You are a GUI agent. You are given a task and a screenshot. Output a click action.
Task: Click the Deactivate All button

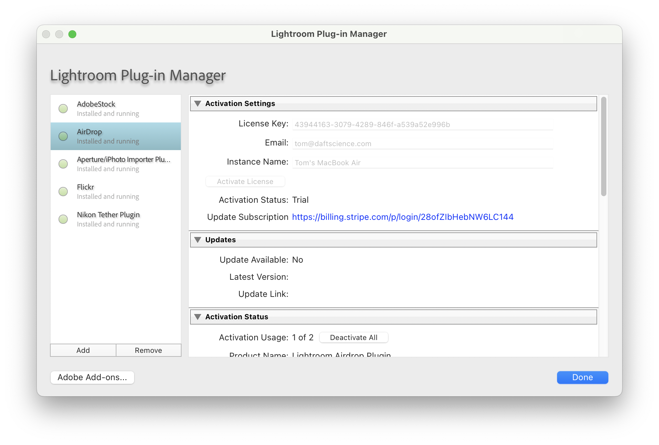(354, 337)
